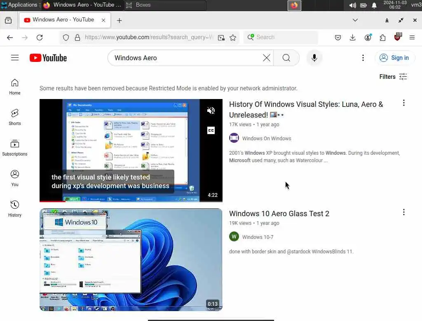Open YouTube settings three-dot menu
Image resolution: width=422 pixels, height=321 pixels.
tap(363, 58)
